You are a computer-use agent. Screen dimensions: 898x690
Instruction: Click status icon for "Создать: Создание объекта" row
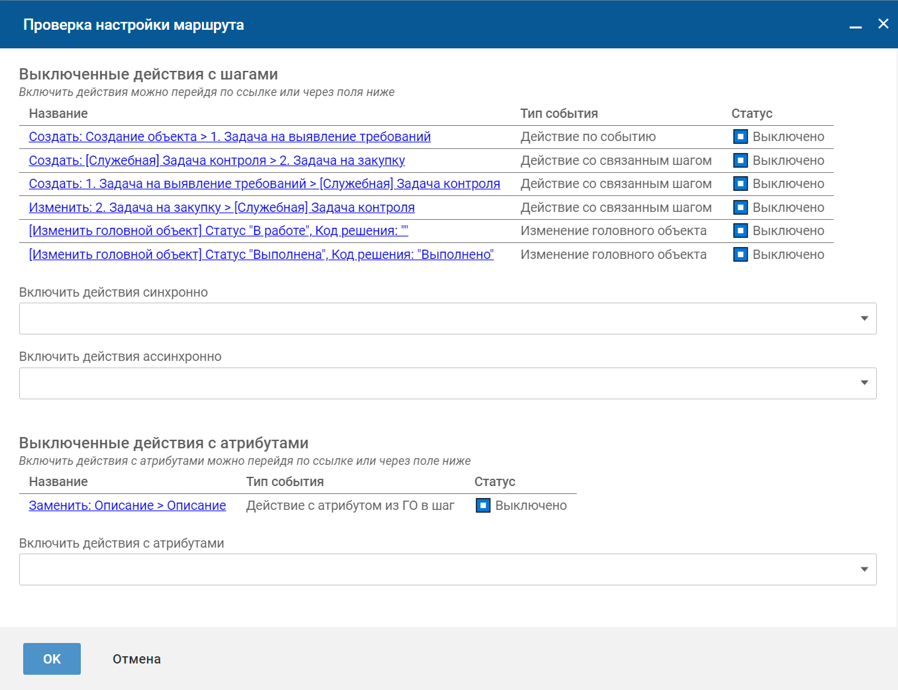(740, 137)
